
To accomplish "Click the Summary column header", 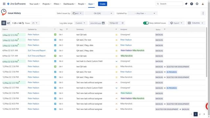I will 80,29.
